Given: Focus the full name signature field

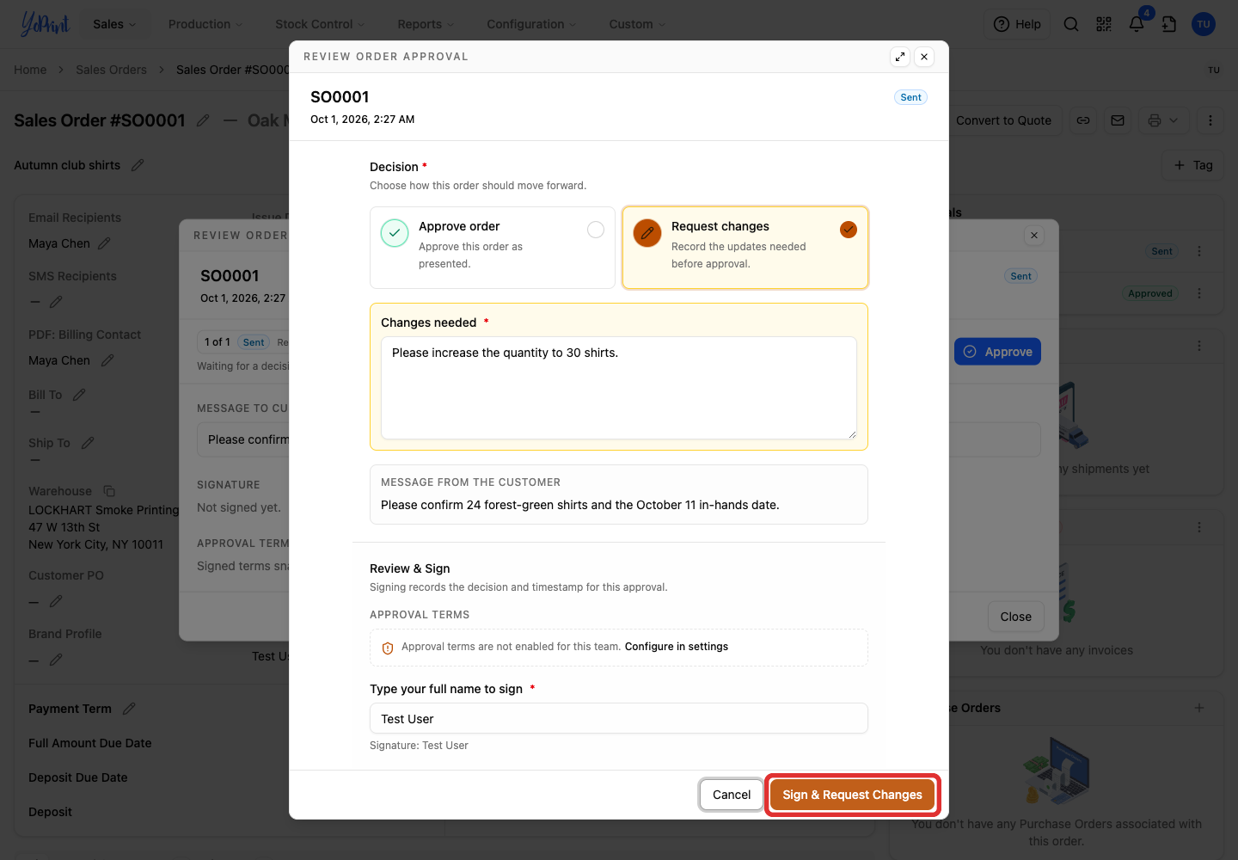Looking at the screenshot, I should 619,719.
